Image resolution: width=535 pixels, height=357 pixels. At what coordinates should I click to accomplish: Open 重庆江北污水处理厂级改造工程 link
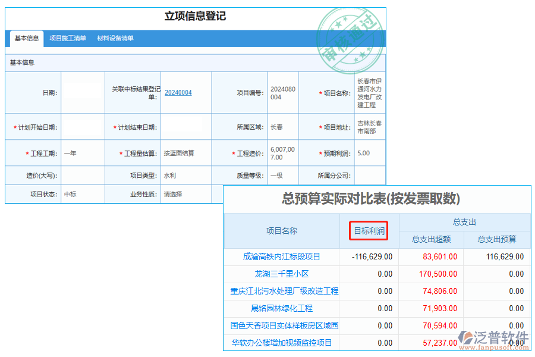click(284, 292)
